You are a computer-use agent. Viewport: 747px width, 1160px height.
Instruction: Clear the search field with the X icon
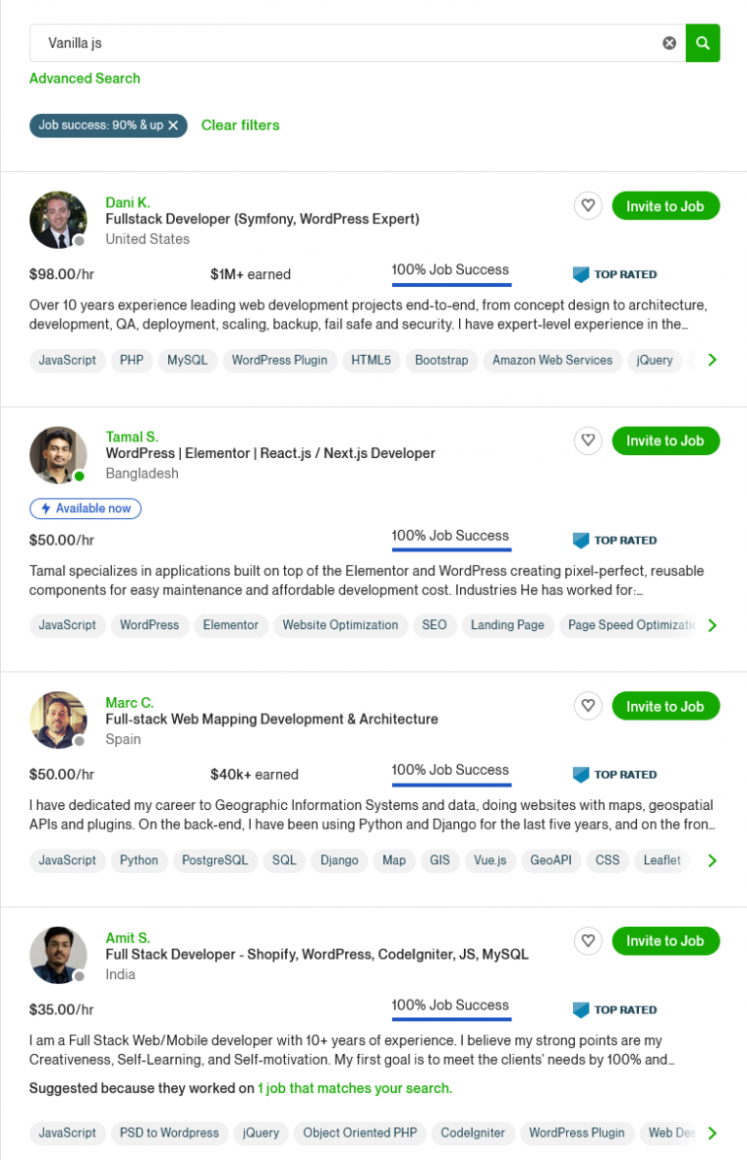(x=669, y=43)
